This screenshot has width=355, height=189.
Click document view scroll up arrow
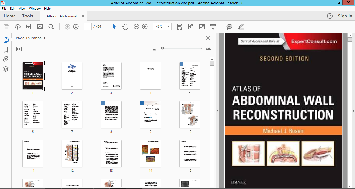[350, 35]
